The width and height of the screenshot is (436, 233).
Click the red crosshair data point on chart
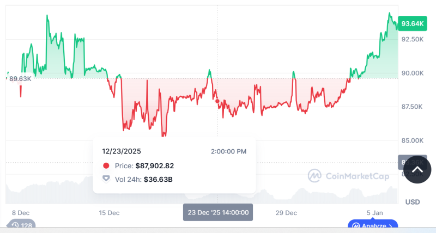click(217, 101)
